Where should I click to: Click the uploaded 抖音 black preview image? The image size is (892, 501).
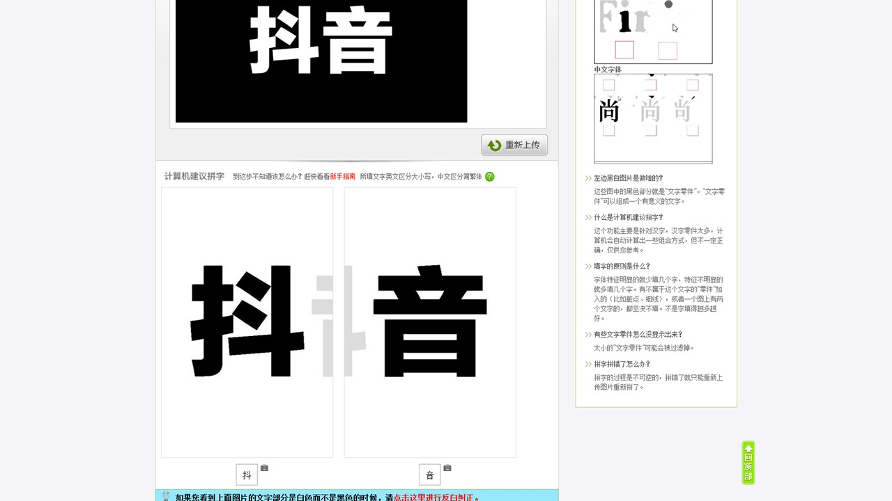tap(321, 61)
